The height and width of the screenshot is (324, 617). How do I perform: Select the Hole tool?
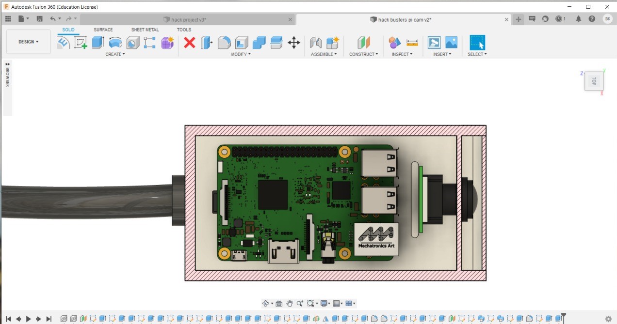pyautogui.click(x=133, y=43)
